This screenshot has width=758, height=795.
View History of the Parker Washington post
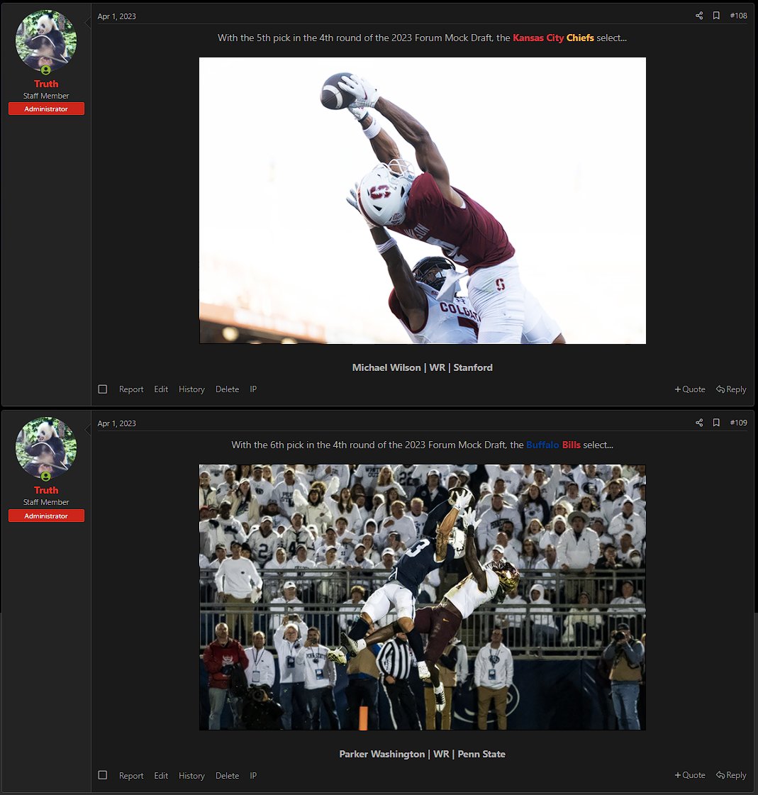191,775
